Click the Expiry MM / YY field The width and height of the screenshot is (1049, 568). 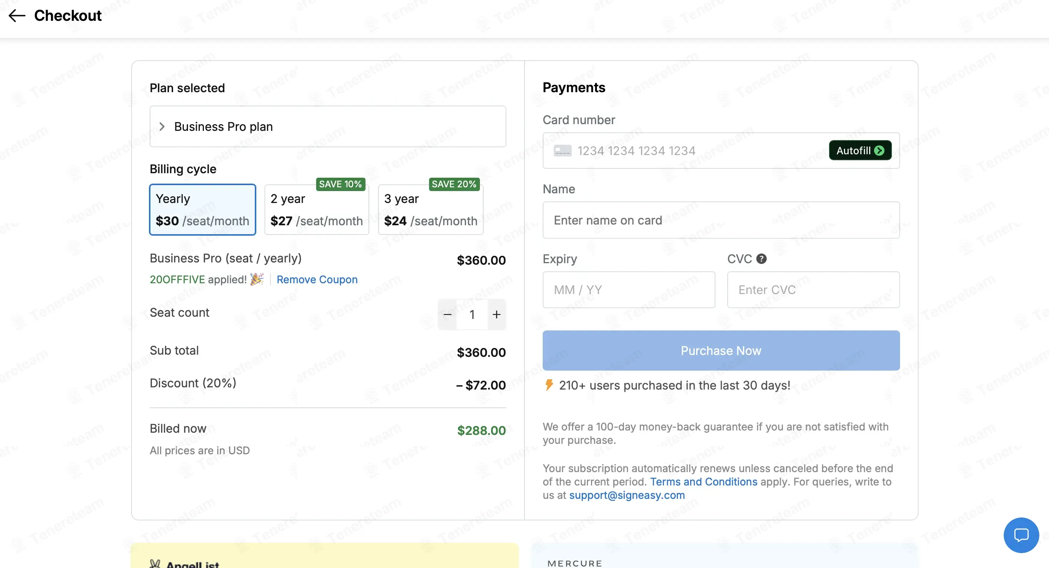click(629, 290)
